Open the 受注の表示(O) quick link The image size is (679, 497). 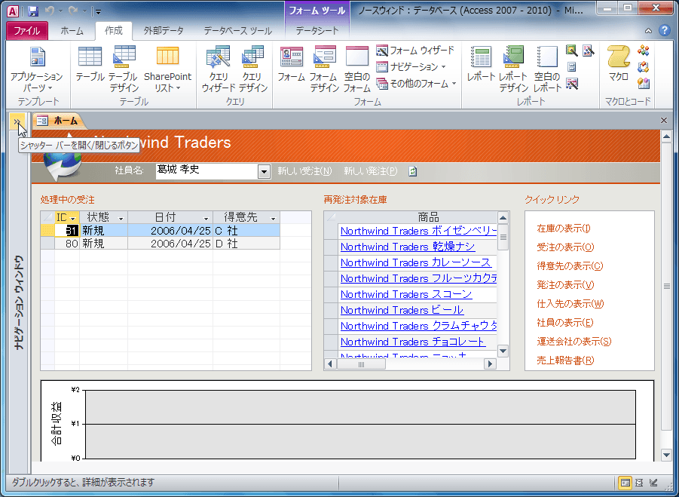(565, 247)
